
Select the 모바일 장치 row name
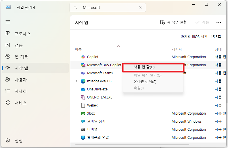click(96, 121)
